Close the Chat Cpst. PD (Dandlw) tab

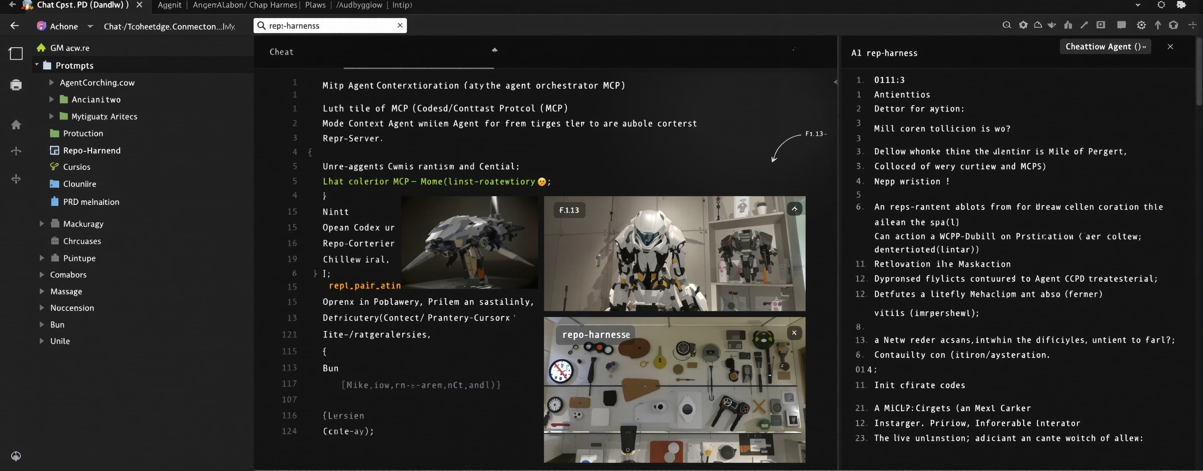pos(139,5)
